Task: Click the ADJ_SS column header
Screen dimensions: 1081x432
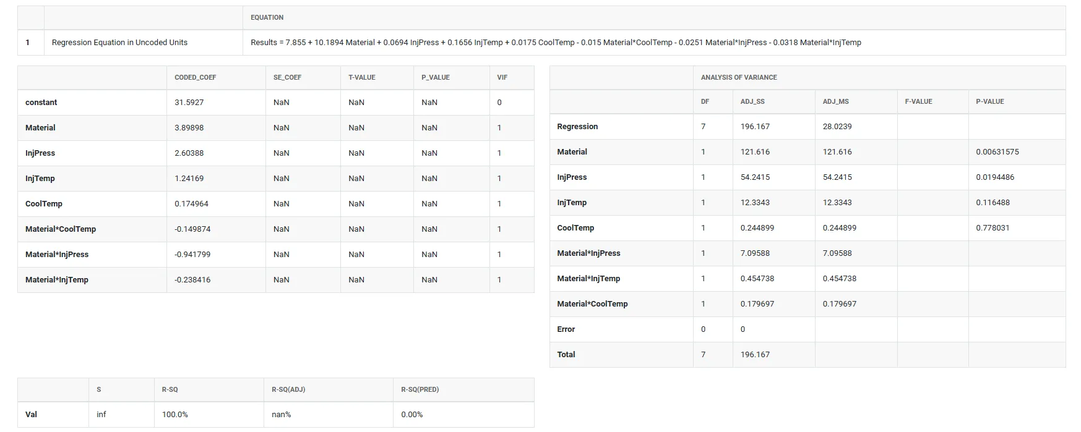Action: (752, 101)
